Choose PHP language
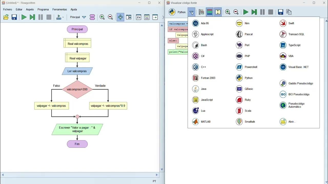The height and width of the screenshot is (184, 328). coord(243,56)
